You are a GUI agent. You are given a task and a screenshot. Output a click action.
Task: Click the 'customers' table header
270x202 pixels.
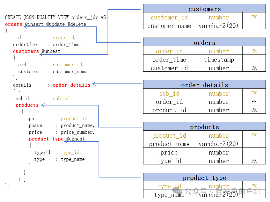tap(204, 8)
